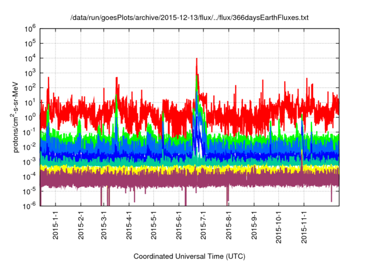The height and width of the screenshot is (262, 374).
Task: Click the 2015-1-1 date label
Action: pos(56,225)
